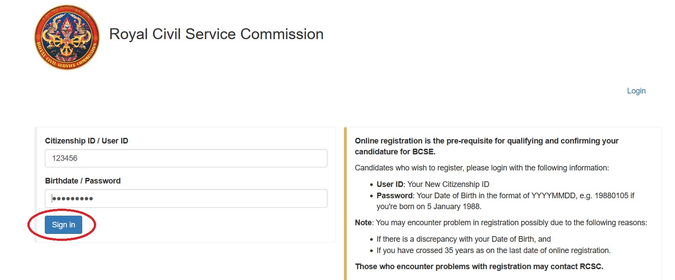Click the 'may contact RCSC' bold line
This screenshot has width=675, height=280.
click(479, 267)
